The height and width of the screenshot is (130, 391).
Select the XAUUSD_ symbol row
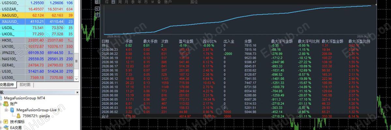[38, 22]
